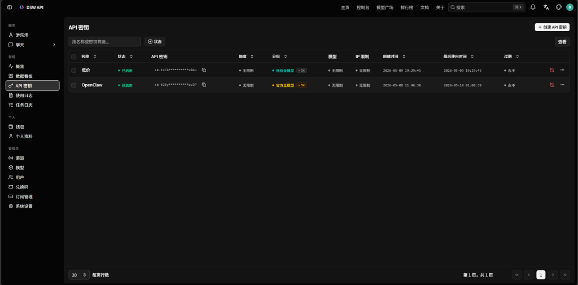578x285 pixels.
Task: Check the select-all header checkbox
Action: point(74,56)
